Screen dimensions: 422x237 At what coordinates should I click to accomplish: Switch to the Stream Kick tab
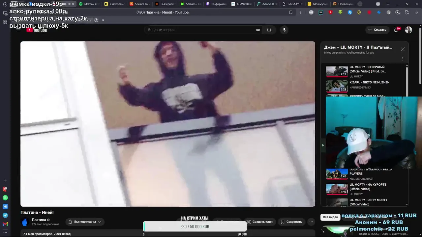click(191, 4)
